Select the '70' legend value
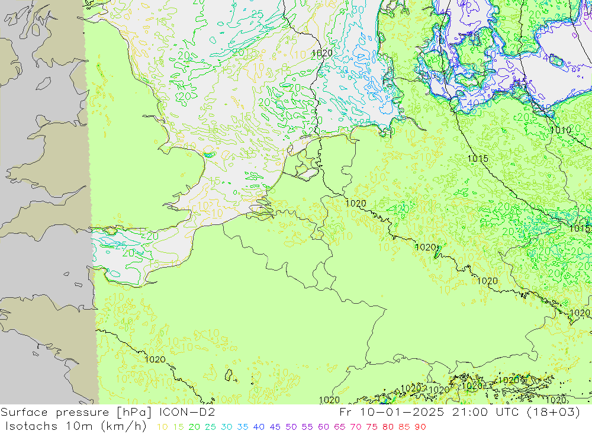The image size is (592, 434). 356,427
